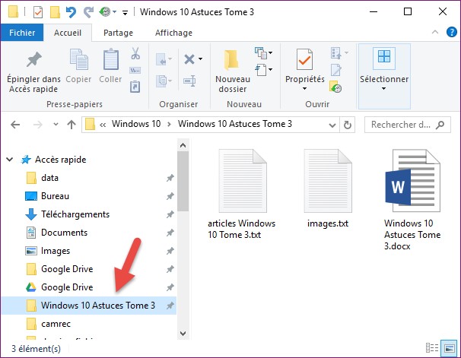The height and width of the screenshot is (358, 461).
Task: Expand the Sélectionner dropdown
Action: (x=384, y=88)
